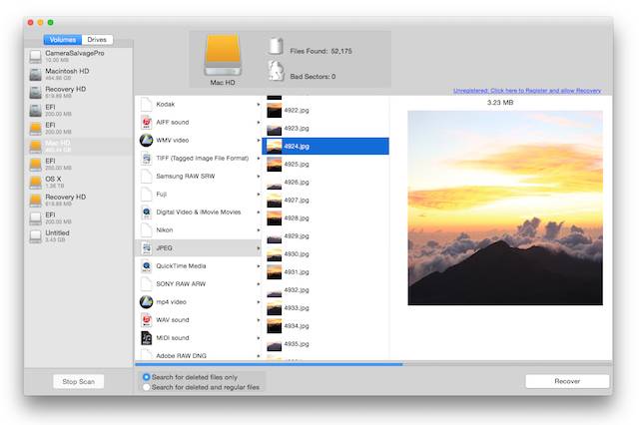Screen dimensions: 640x425
Task: Select file 4927.jpg
Action: click(x=325, y=200)
